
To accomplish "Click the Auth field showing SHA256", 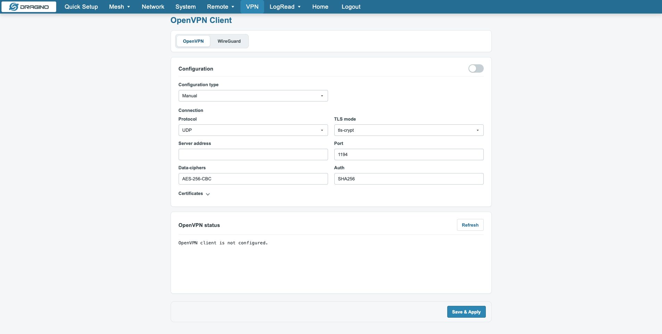I will point(409,179).
